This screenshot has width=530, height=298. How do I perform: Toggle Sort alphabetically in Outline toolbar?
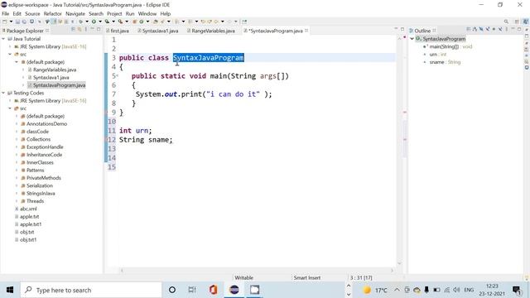point(475,30)
